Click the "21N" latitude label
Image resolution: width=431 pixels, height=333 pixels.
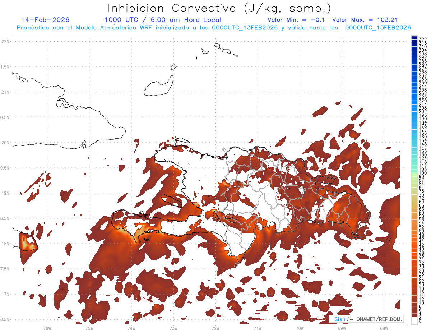point(5,92)
